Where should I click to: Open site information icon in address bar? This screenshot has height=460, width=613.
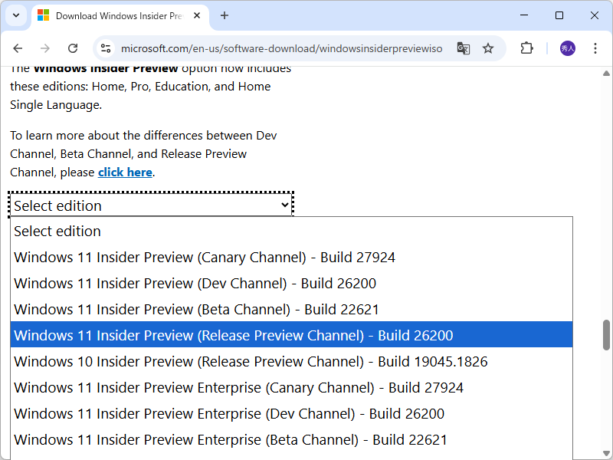pos(106,48)
